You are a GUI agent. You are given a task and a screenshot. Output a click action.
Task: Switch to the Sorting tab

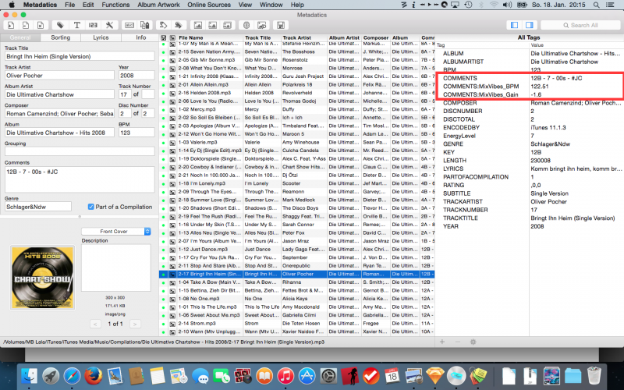[x=61, y=37]
